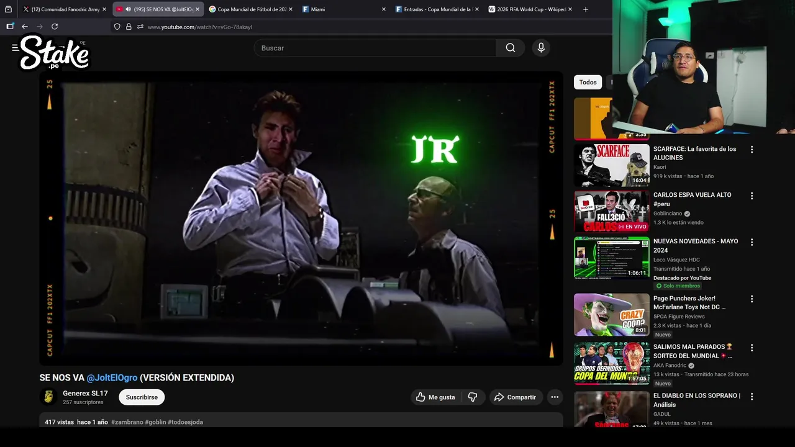Open NUEVAS NOVEDADES - MAYO 2024 thumbnail
Screen dimensions: 795x447
pos(612,258)
